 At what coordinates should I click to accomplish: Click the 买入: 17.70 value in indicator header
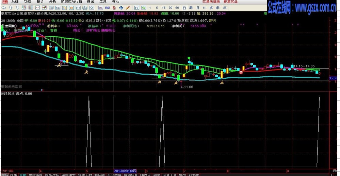[x=95, y=13]
